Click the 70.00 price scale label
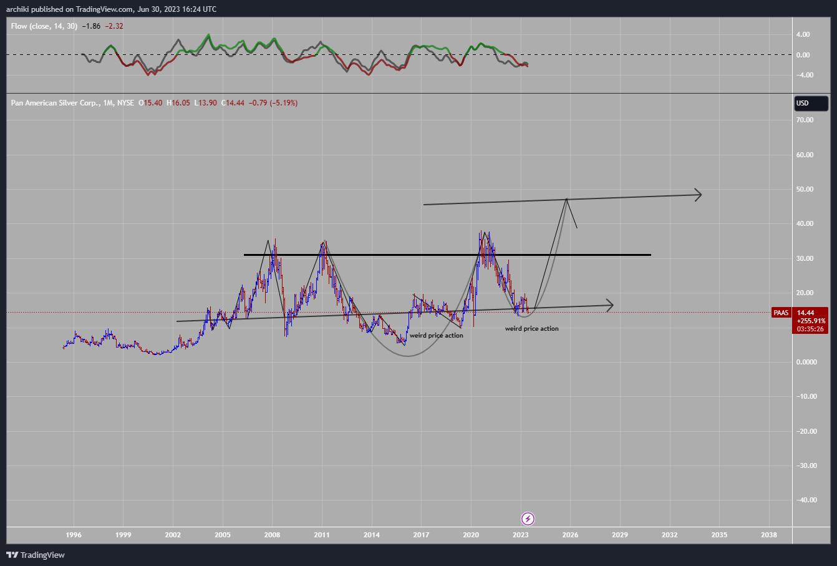 (805, 120)
